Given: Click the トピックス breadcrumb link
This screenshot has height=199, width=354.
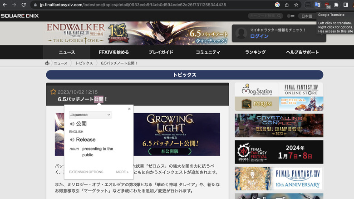Looking at the screenshot, I should [x=84, y=63].
